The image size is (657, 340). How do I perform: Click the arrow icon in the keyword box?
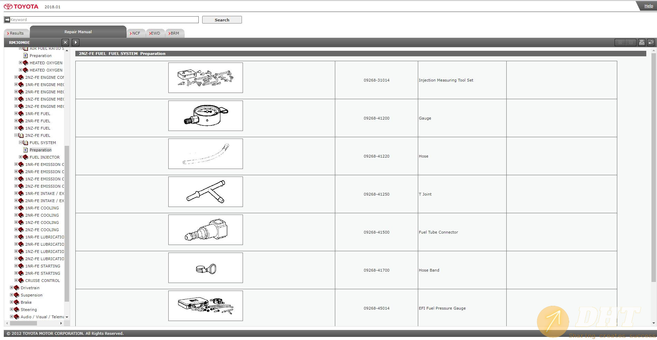(7, 20)
